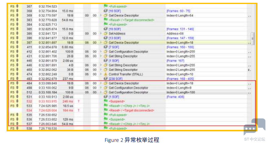The image size is (268, 144).
Task: Click the transfer icon of record 512 Get Configuration Descriptor
Action: pyautogui.click(x=106, y=92)
